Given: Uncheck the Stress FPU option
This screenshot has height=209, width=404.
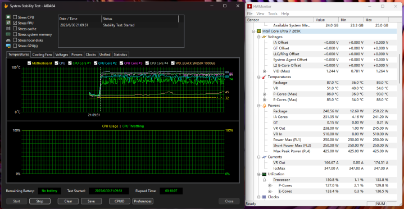Looking at the screenshot, I should [x=15, y=23].
